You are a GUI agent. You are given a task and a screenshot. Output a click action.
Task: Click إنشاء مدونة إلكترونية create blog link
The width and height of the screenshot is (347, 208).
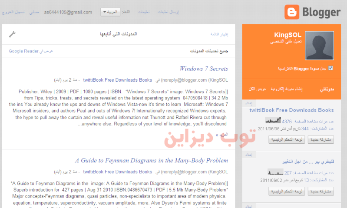pos(287,89)
